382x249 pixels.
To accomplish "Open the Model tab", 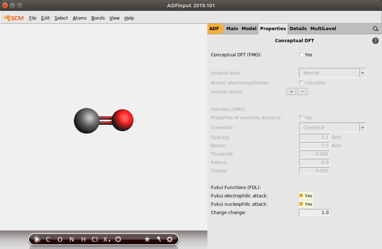I will 249,29.
